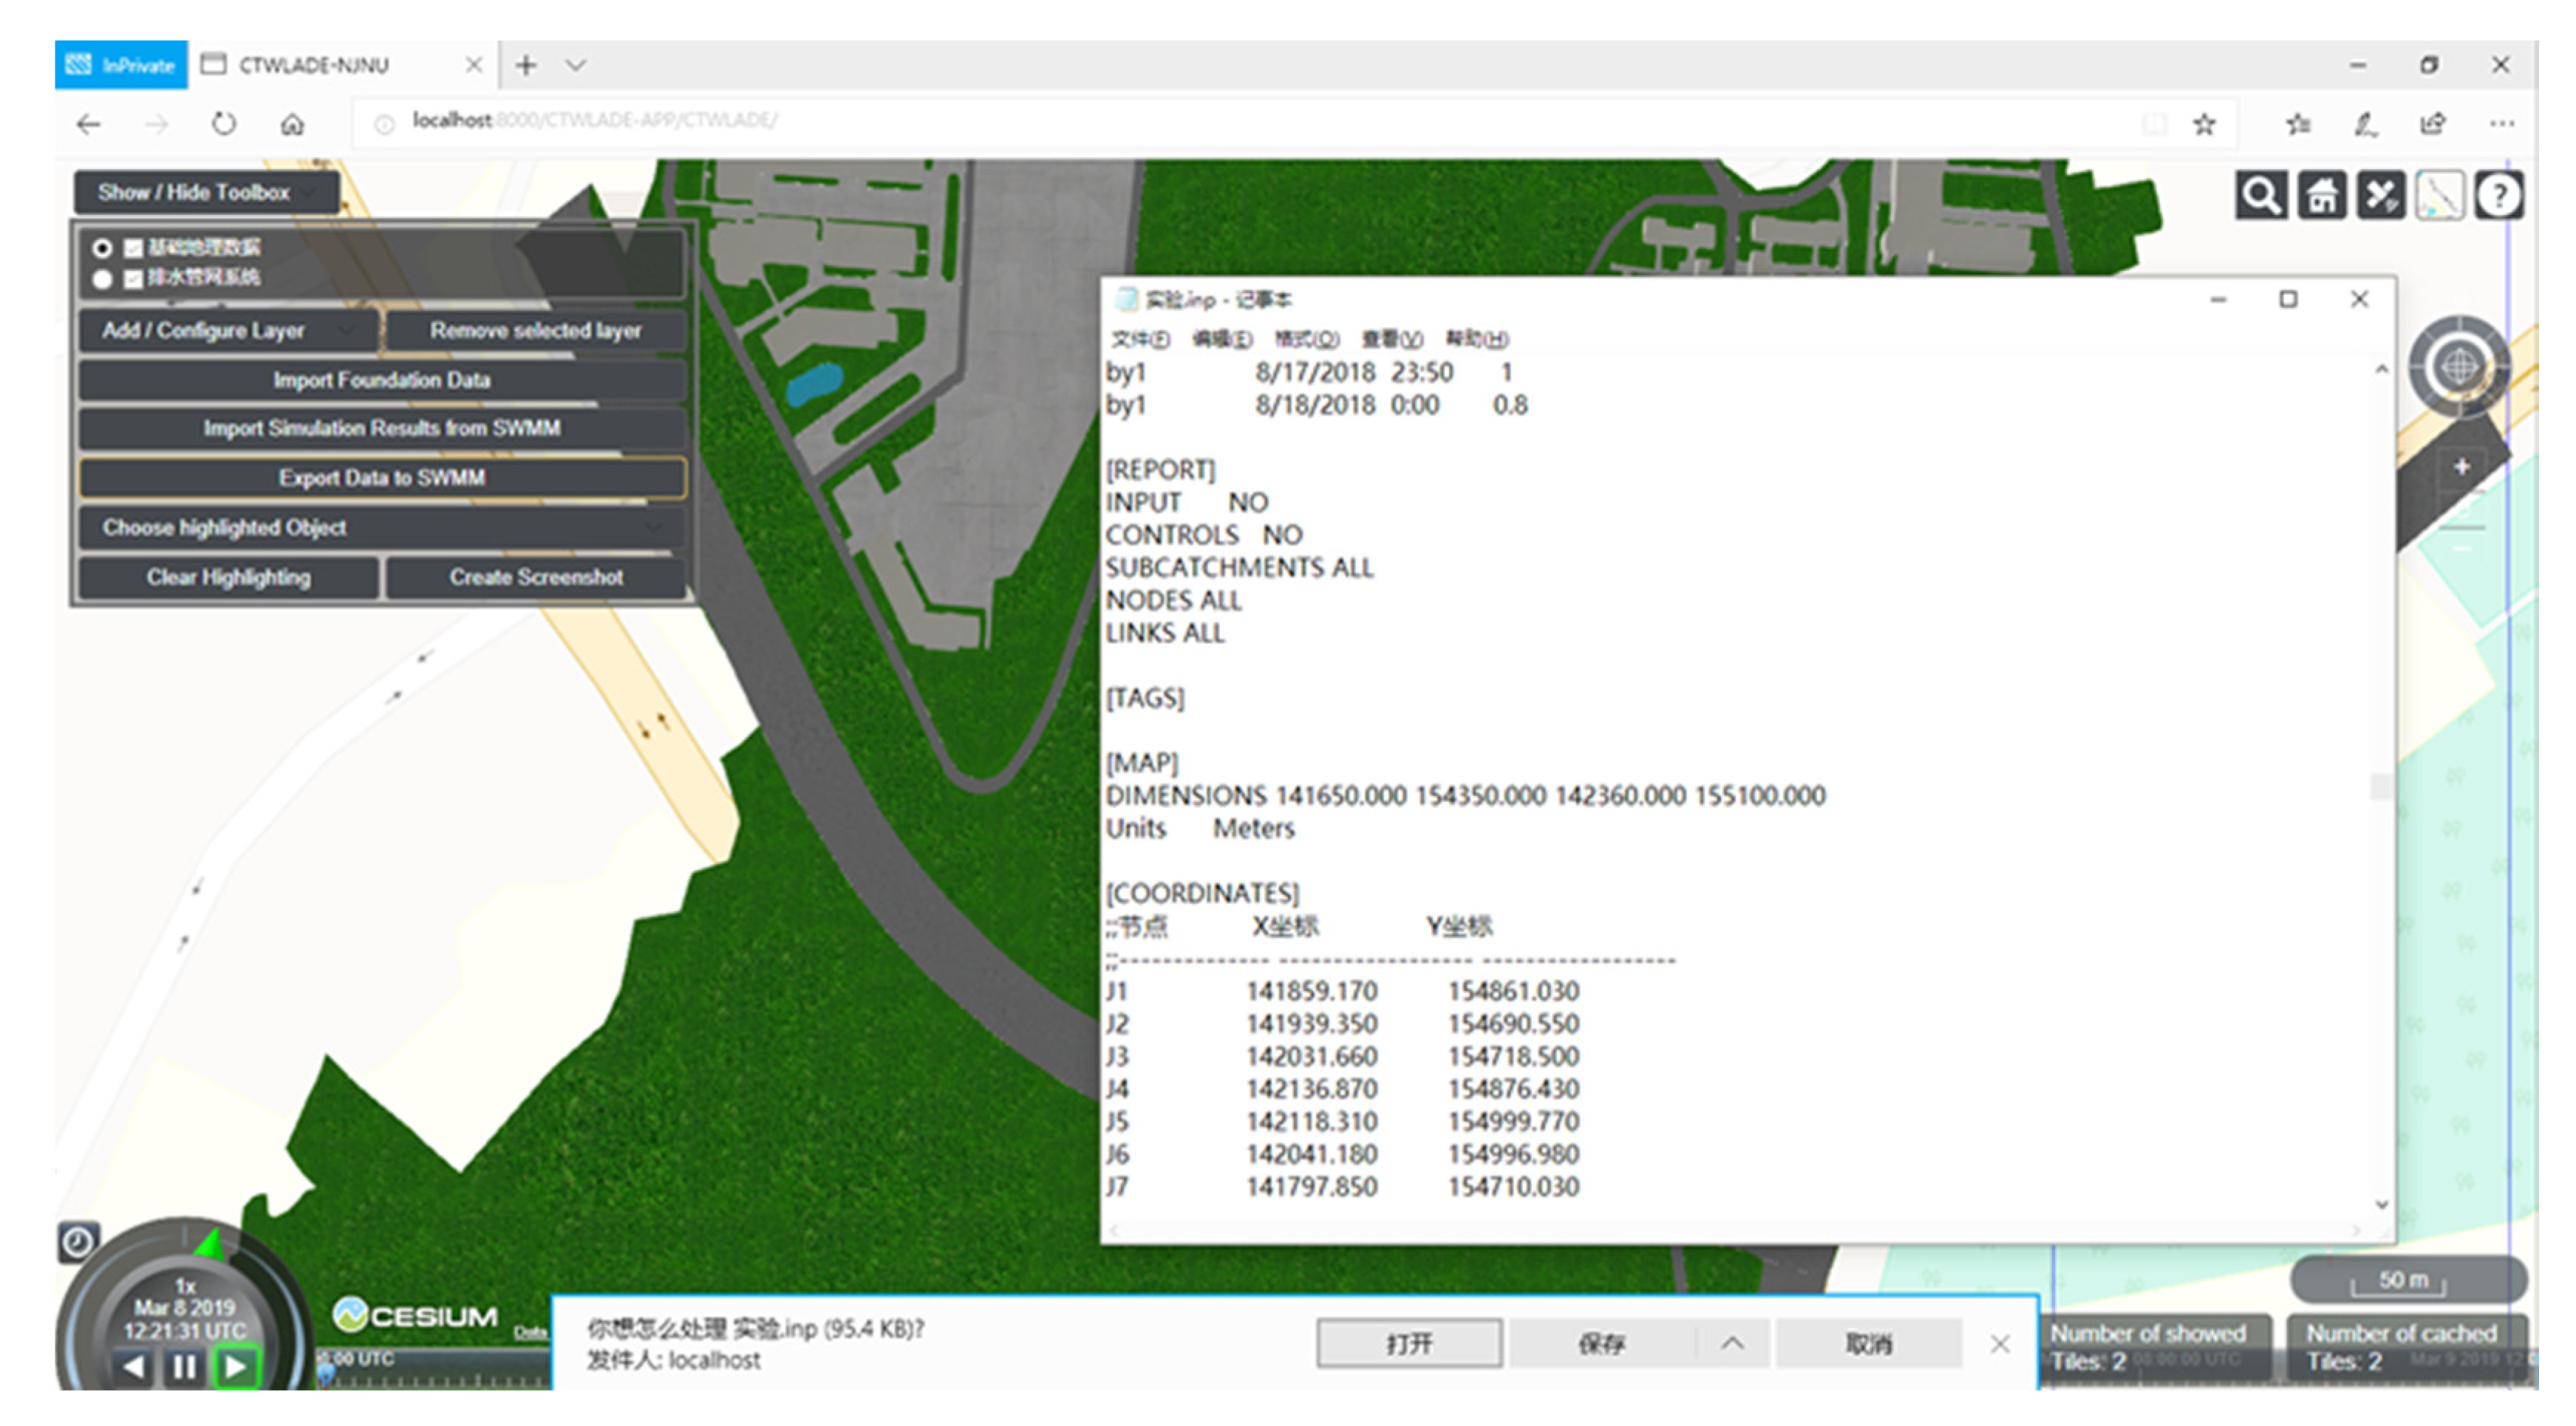
Task: Expand the Show / Hide Toolbox dropdown
Action: [206, 192]
